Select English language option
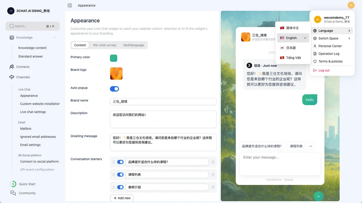This screenshot has height=203, width=362. [293, 38]
